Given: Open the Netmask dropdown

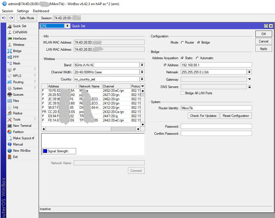Looking at the screenshot, I should [x=249, y=72].
